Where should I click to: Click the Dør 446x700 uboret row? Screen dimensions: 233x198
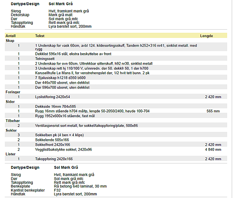tap(116, 82)
